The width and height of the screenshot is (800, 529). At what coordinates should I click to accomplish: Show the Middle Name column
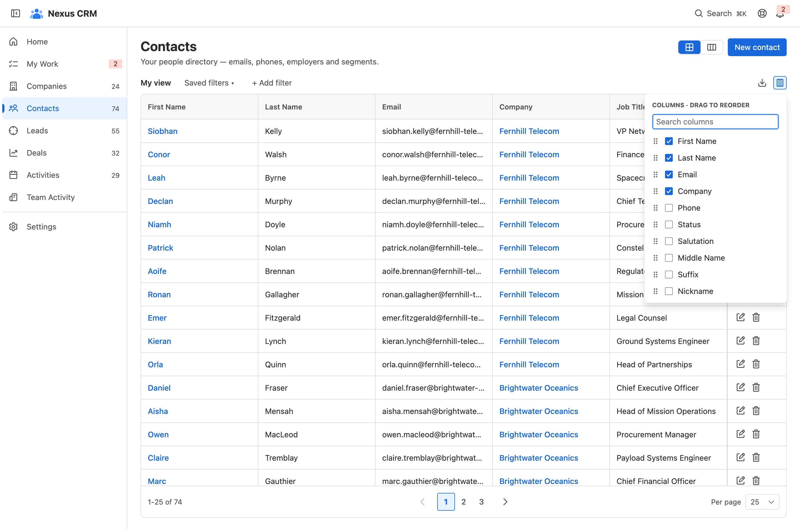(x=668, y=258)
